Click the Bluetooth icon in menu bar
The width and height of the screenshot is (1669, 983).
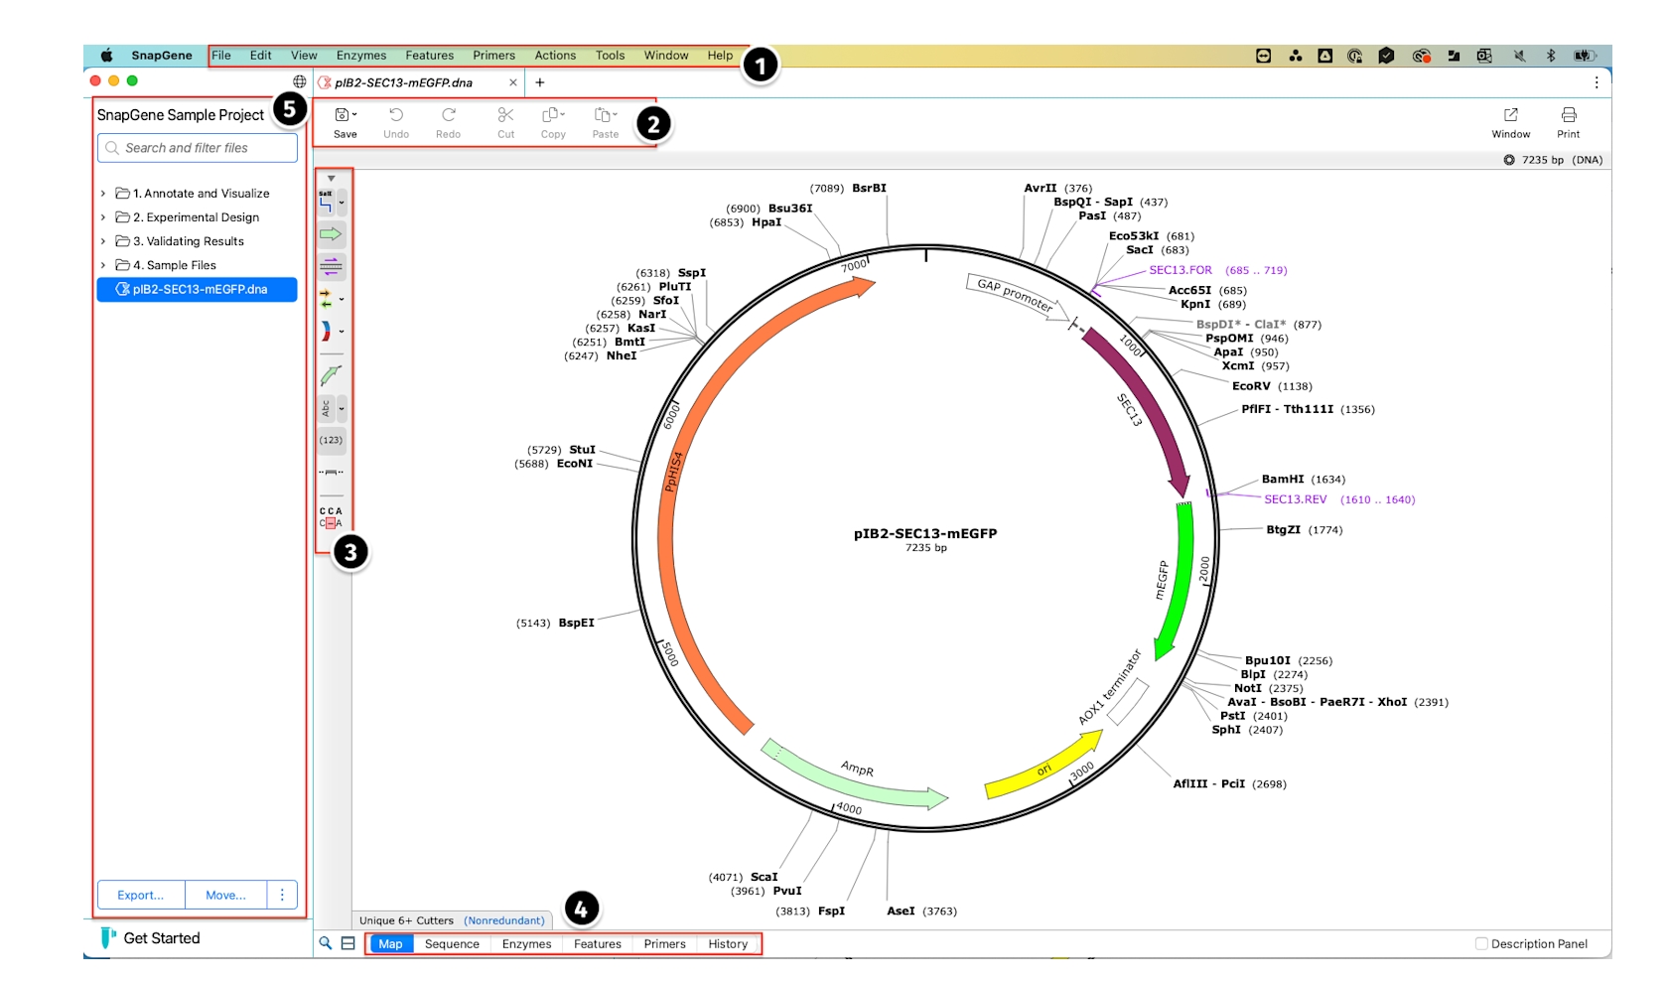click(x=1551, y=56)
